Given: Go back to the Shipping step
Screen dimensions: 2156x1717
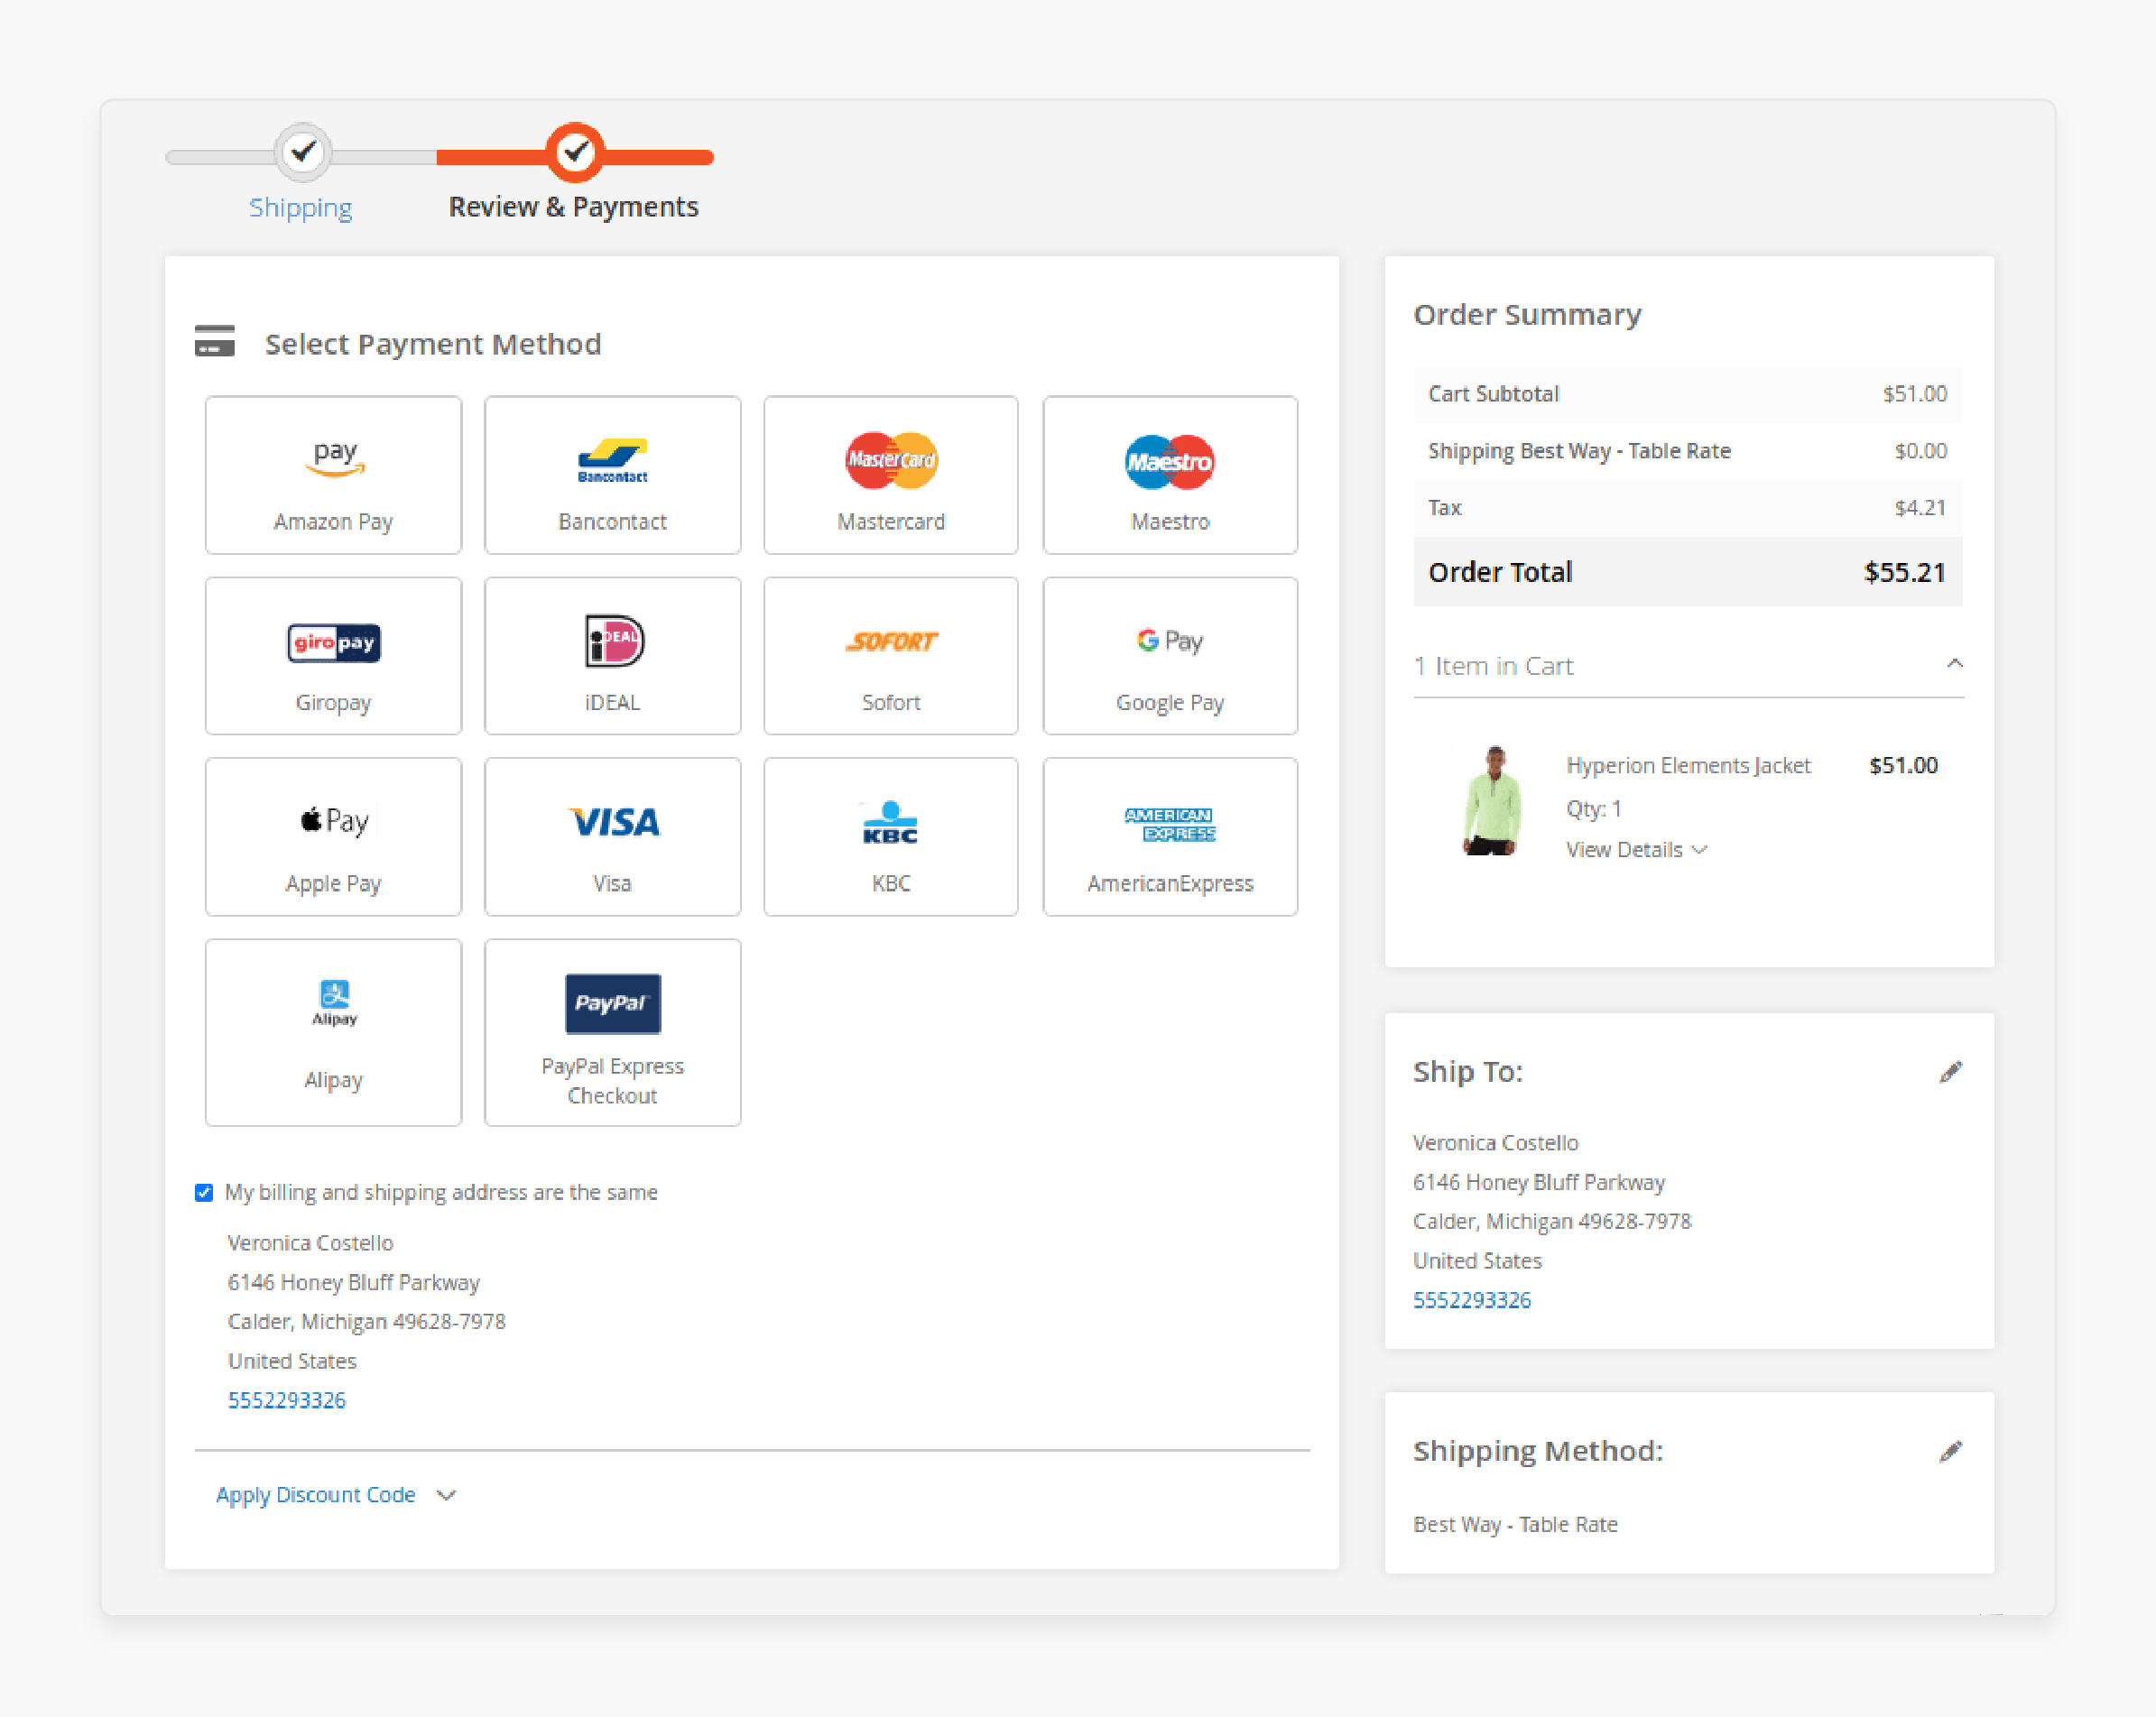Looking at the screenshot, I should click(x=300, y=206).
